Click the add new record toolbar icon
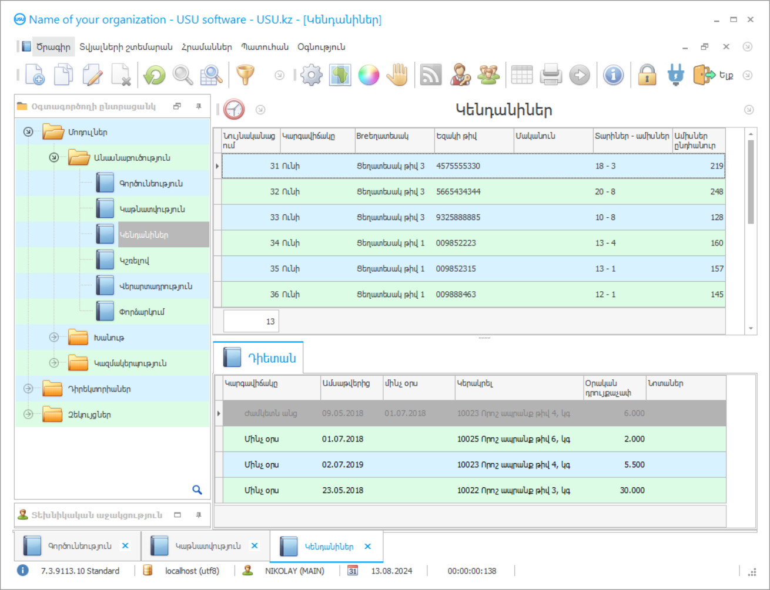770x590 pixels. [35, 75]
